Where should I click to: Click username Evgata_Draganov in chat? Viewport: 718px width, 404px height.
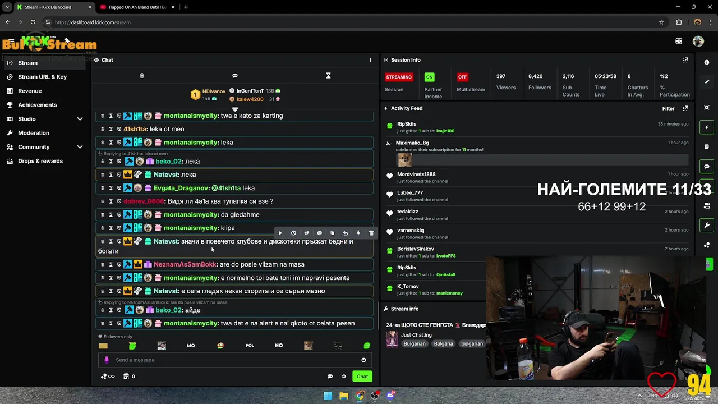tap(181, 188)
